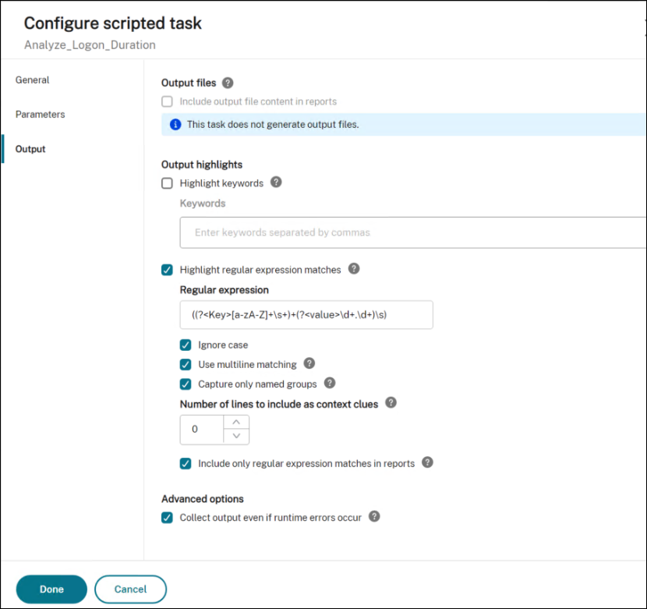Click help icon for collect output option

coord(374,516)
